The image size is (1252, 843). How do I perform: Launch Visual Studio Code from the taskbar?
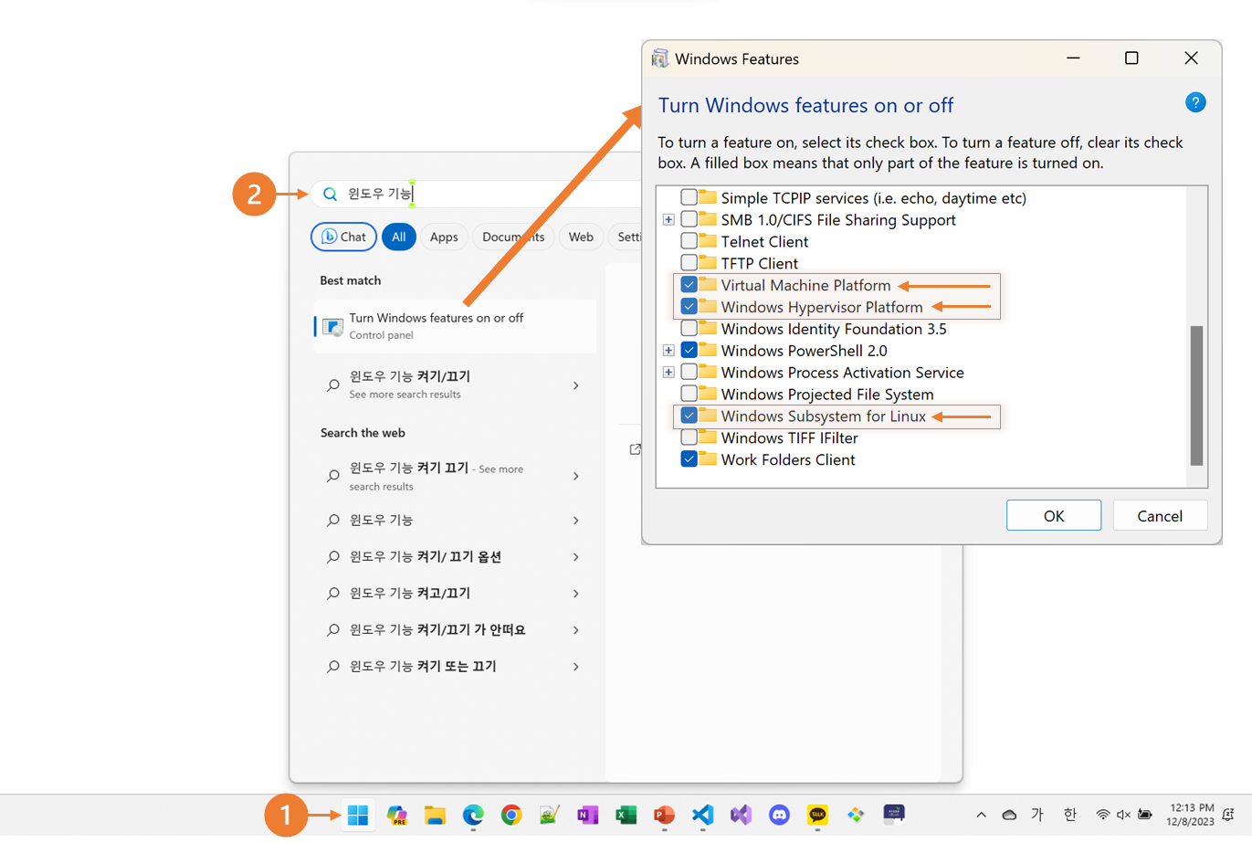tap(702, 815)
